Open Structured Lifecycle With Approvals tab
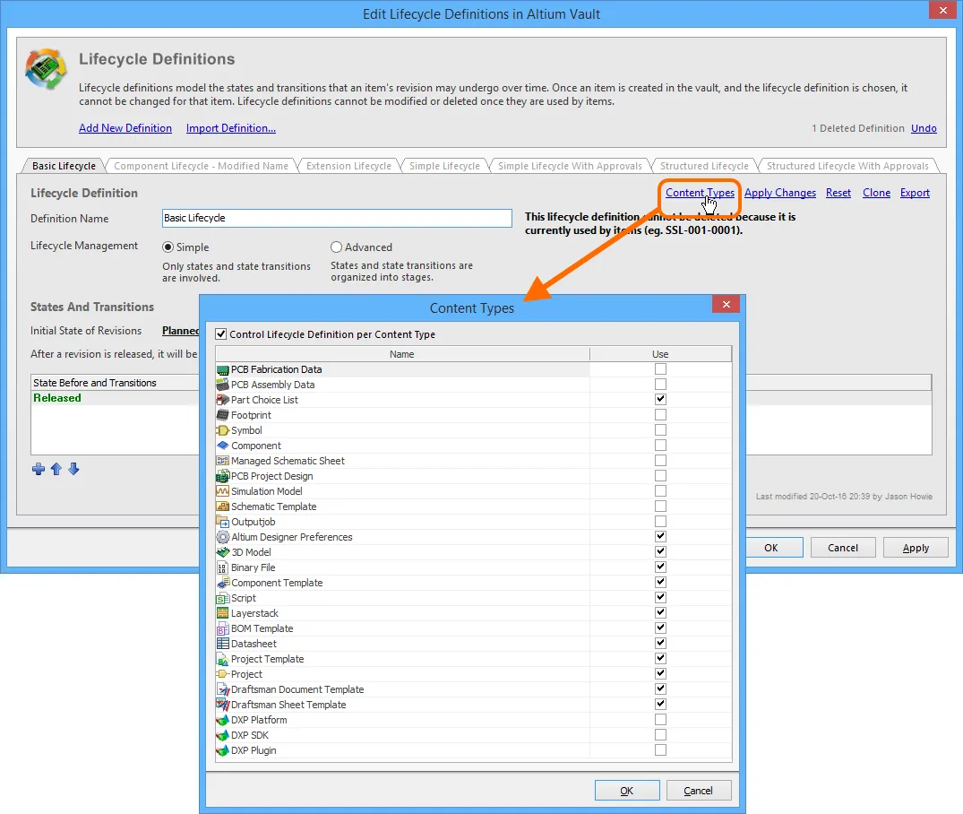Image resolution: width=963 pixels, height=814 pixels. pyautogui.click(x=847, y=166)
